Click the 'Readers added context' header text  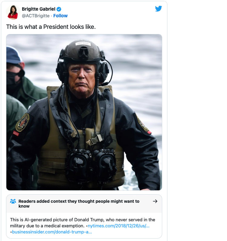tap(79, 204)
